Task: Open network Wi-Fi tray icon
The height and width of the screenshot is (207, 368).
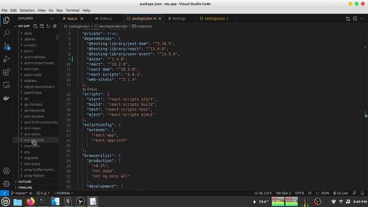Action: point(341,202)
